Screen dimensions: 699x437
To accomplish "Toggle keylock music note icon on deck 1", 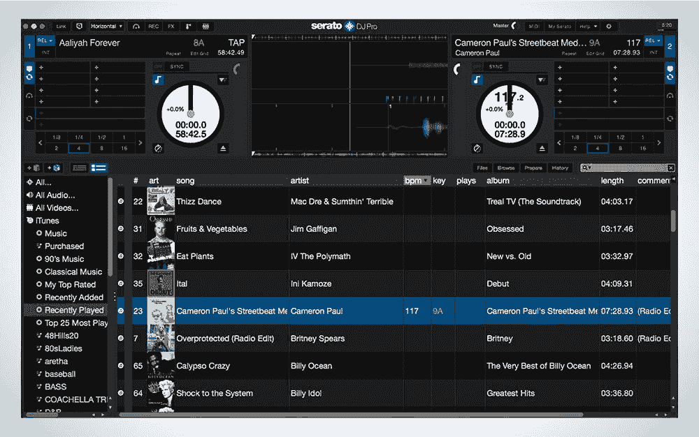I will click(158, 80).
